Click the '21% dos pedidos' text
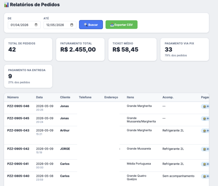 tap(19, 82)
